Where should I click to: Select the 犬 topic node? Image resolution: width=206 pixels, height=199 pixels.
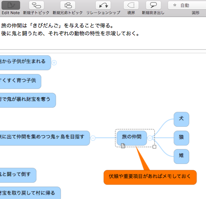click(x=181, y=119)
